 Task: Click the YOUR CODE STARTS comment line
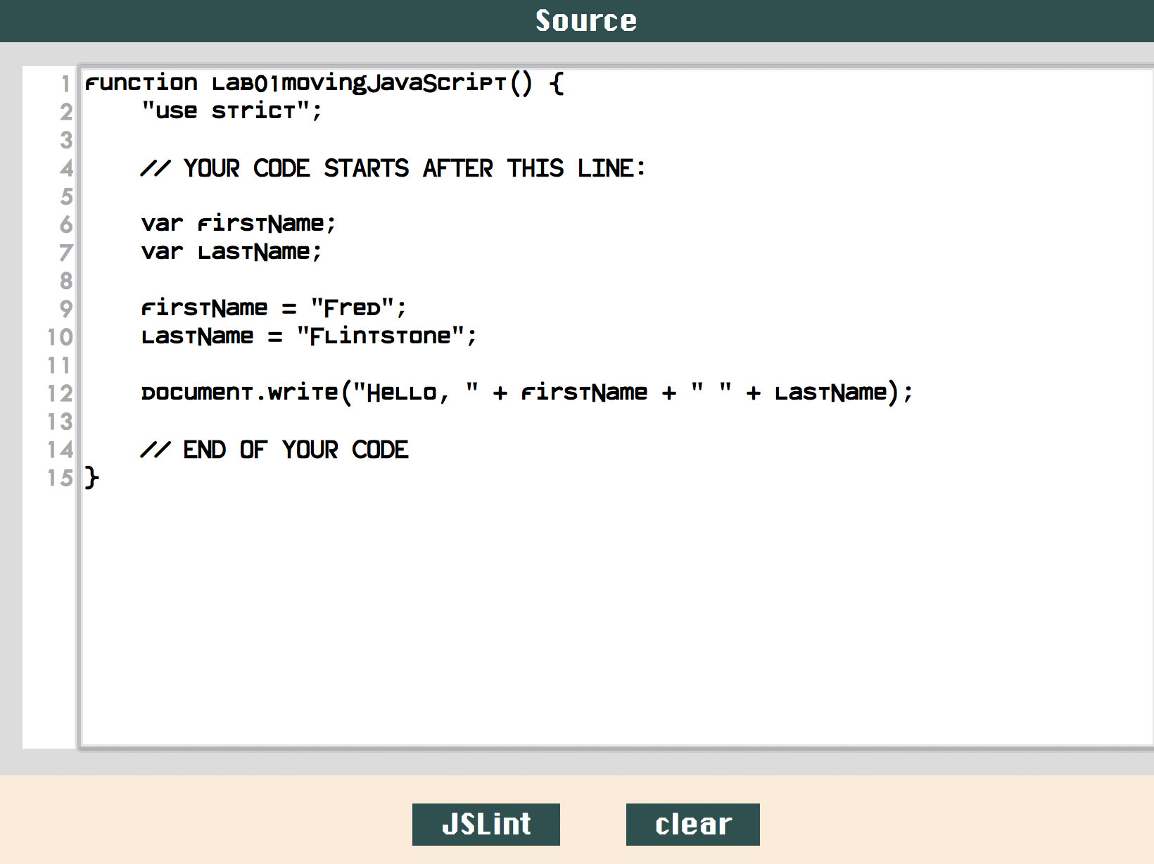point(394,168)
